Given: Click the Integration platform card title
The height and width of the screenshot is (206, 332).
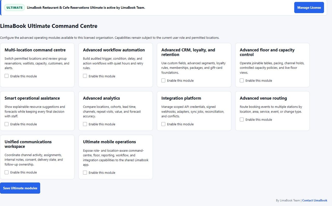Looking at the screenshot, I should click(x=181, y=98).
